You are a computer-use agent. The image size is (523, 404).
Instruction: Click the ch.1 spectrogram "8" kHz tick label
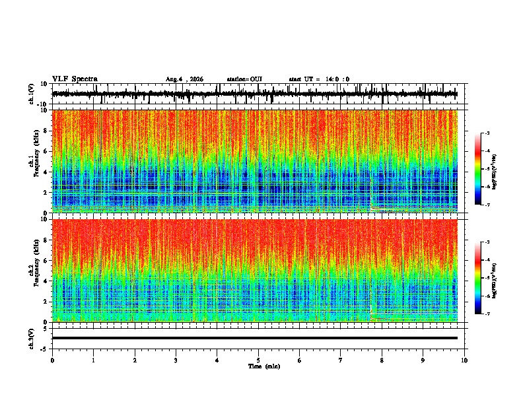tap(46, 131)
